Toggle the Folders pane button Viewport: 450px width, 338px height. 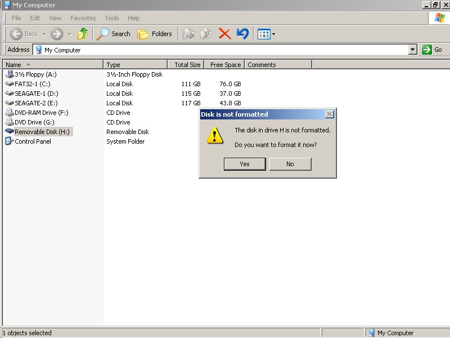(155, 34)
